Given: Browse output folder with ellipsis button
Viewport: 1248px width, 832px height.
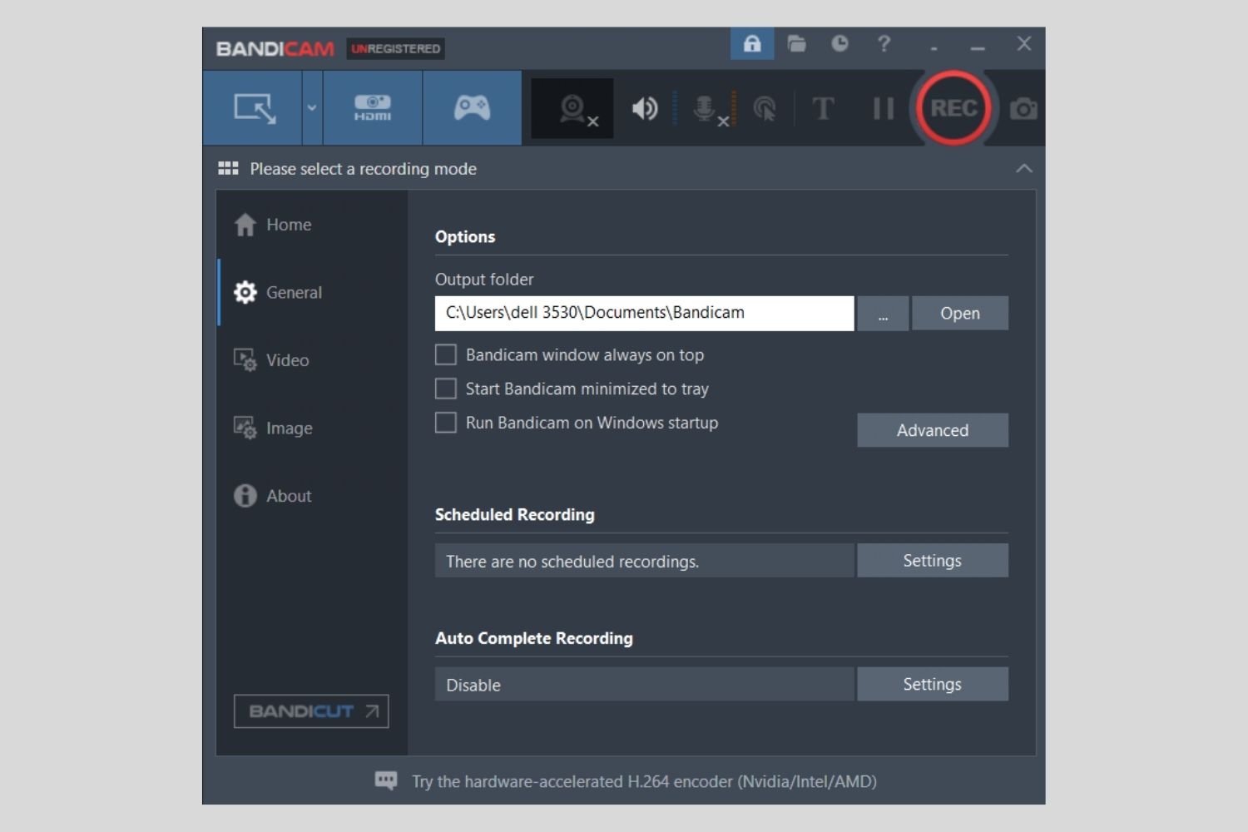Looking at the screenshot, I should tap(883, 313).
